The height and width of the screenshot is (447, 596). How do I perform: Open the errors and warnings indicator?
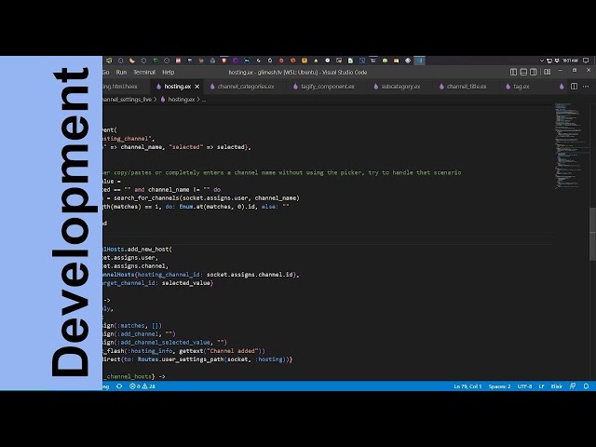(142, 386)
